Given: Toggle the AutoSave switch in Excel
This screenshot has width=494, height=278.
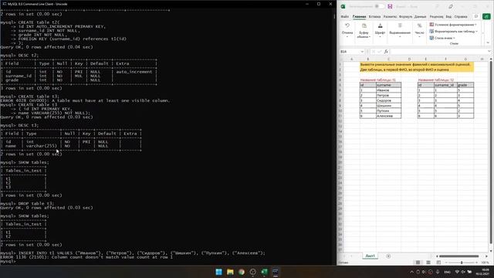Looking at the screenshot, I should (379, 6).
